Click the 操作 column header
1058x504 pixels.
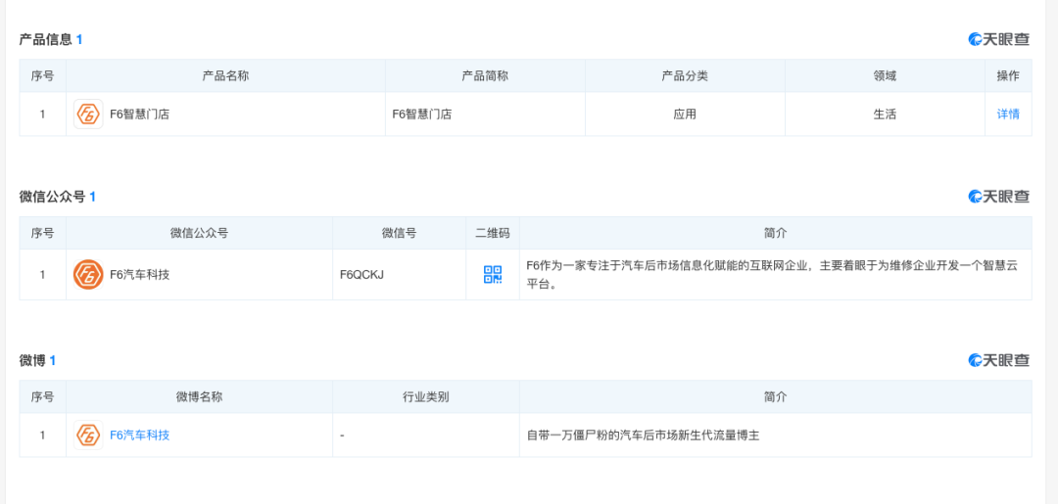point(1008,75)
